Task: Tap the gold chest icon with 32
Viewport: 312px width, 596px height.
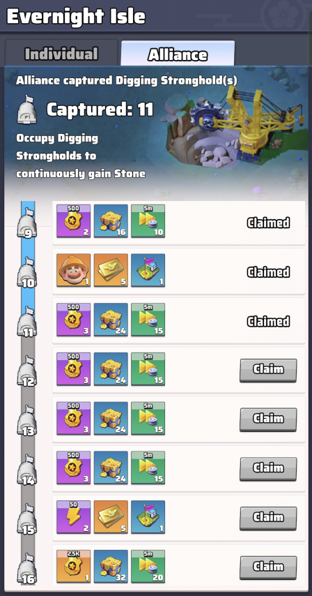Action: click(x=111, y=567)
